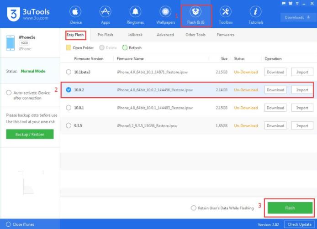This screenshot has width=317, height=229.
Task: Import firmware for 9.3.5 row
Action: [x=302, y=125]
